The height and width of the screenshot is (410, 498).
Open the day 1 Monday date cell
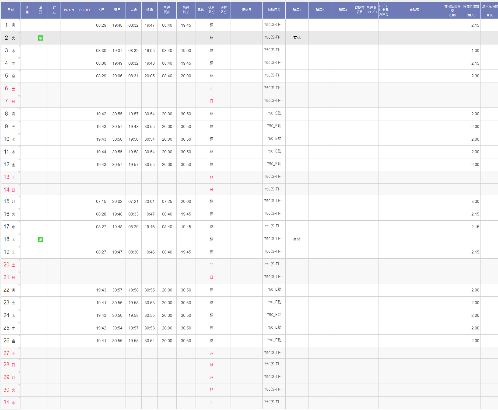click(x=10, y=25)
